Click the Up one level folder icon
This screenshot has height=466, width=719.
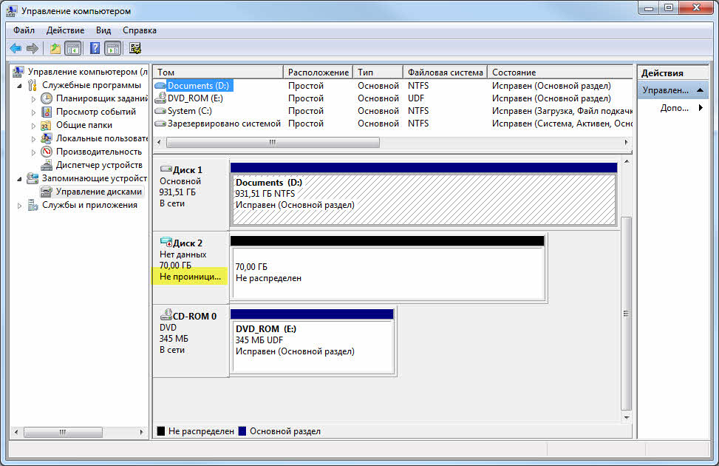click(x=55, y=48)
